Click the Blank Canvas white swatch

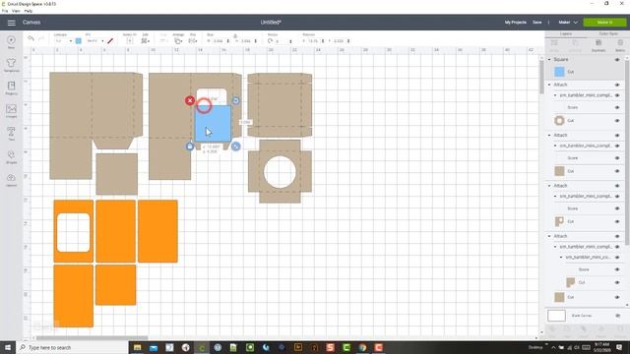[x=556, y=316]
